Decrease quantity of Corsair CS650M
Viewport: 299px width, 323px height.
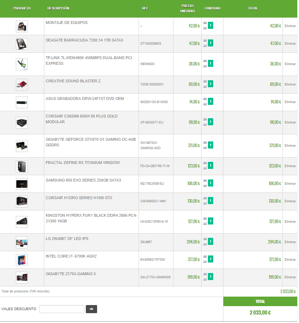(x=205, y=125)
